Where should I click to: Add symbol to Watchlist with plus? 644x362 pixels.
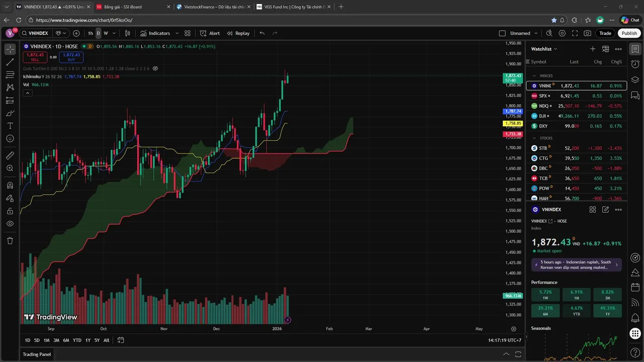(x=593, y=49)
